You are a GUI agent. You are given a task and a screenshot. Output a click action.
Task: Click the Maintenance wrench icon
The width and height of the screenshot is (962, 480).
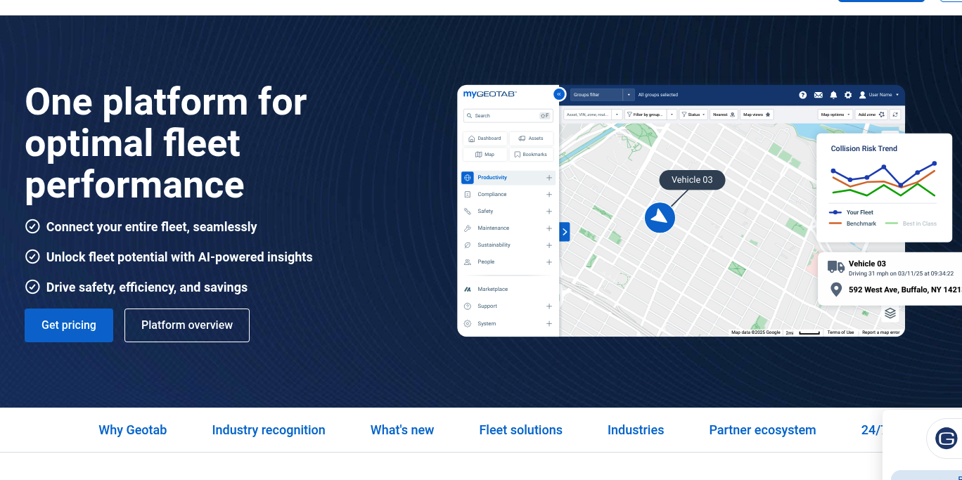468,228
